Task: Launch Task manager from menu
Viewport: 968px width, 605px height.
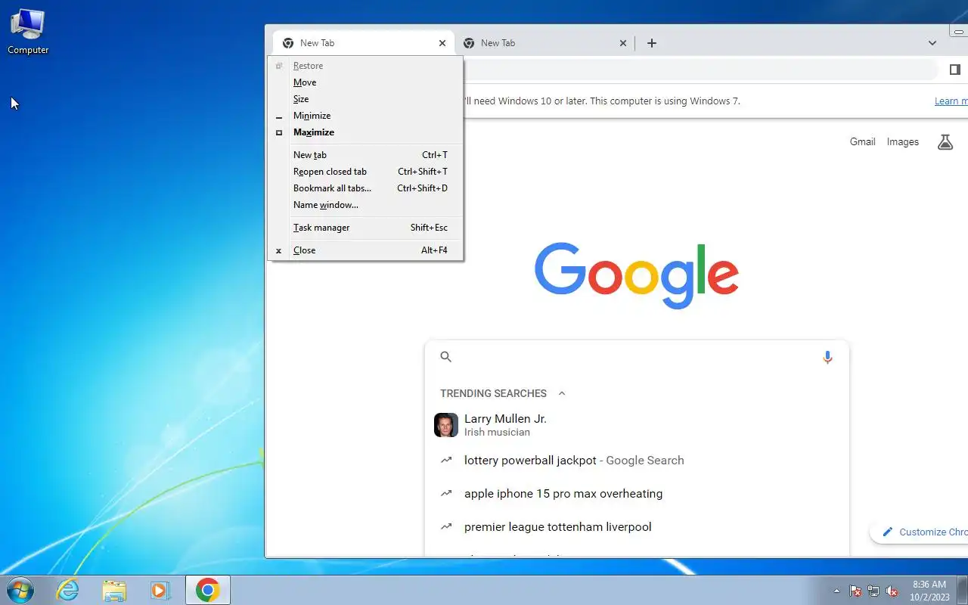Action: pos(365,228)
